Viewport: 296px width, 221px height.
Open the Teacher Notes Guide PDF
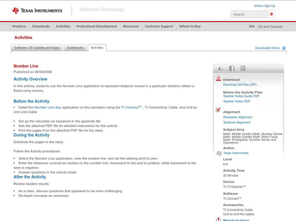click(241, 96)
